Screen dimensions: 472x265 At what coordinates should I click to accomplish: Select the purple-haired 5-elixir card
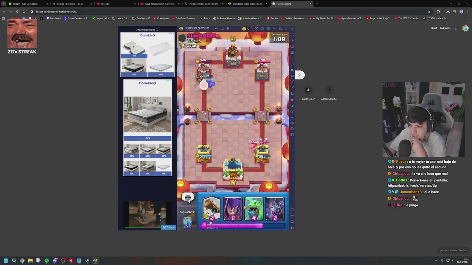[233, 209]
